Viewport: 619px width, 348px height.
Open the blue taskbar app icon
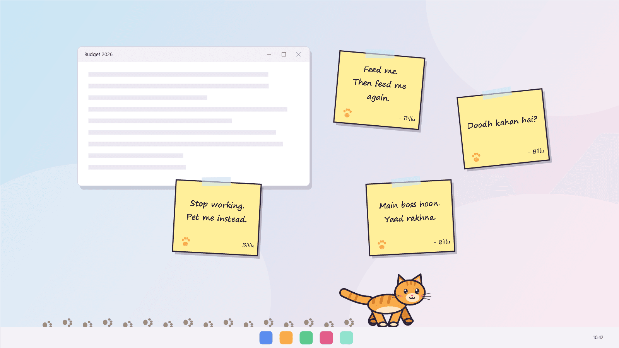coord(266,338)
